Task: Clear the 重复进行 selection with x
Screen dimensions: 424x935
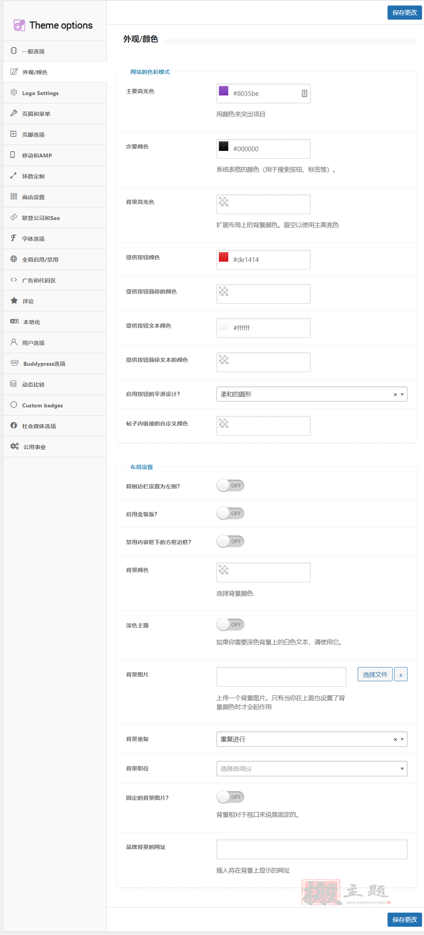Action: 395,739
